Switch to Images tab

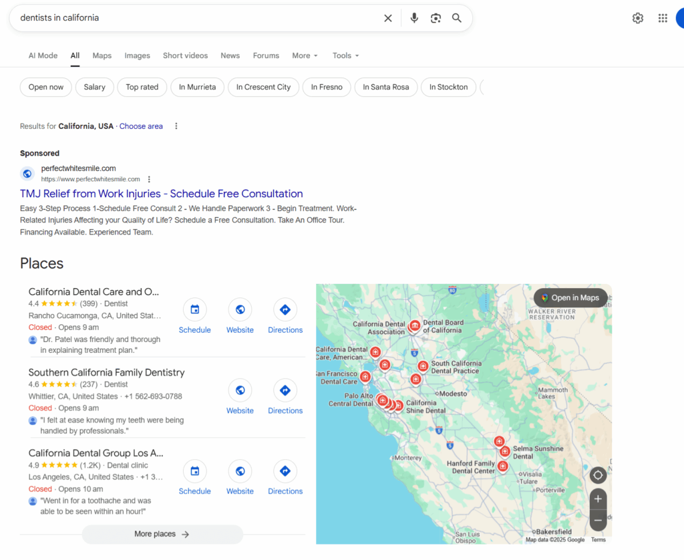point(137,56)
